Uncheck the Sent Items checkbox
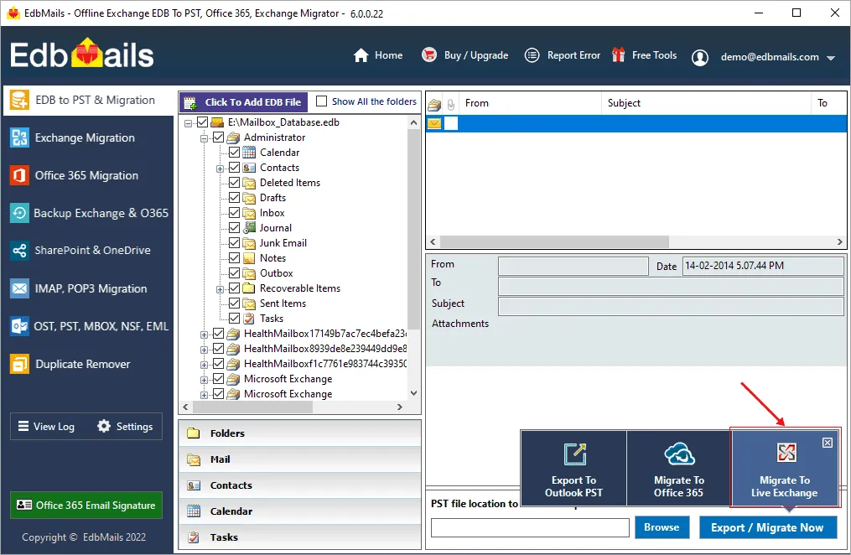 click(x=235, y=303)
